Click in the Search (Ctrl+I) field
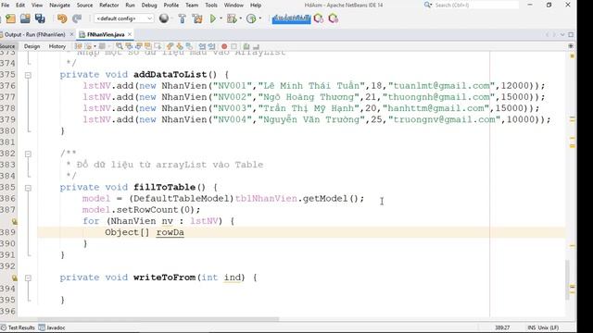Image resolution: width=593 pixels, height=333 pixels. coord(476,6)
